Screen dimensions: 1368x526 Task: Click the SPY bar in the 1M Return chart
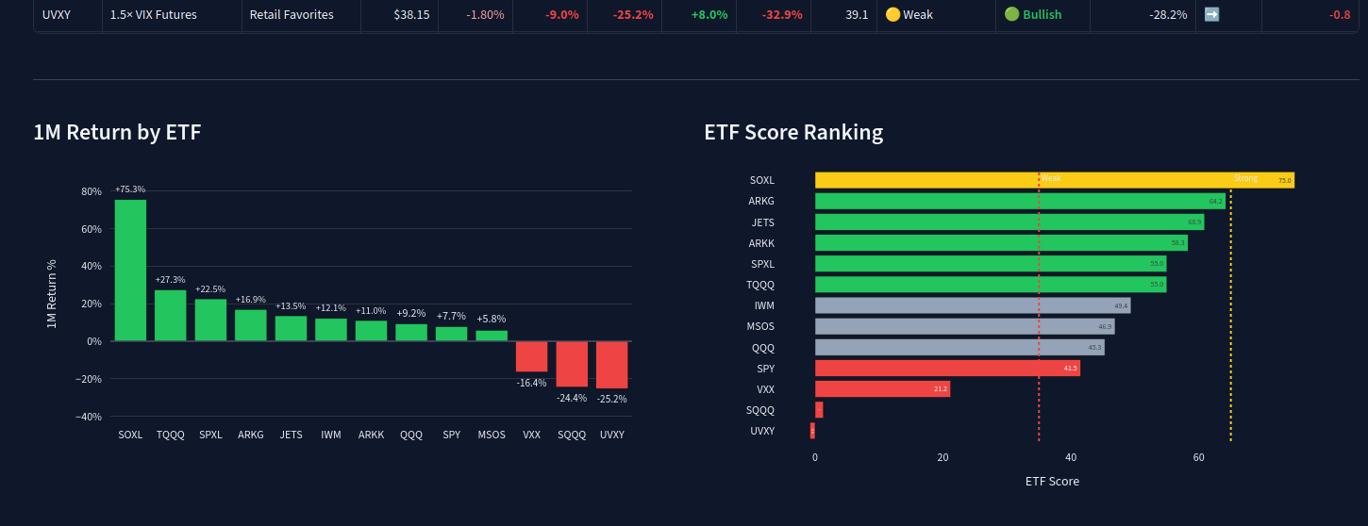coord(451,334)
